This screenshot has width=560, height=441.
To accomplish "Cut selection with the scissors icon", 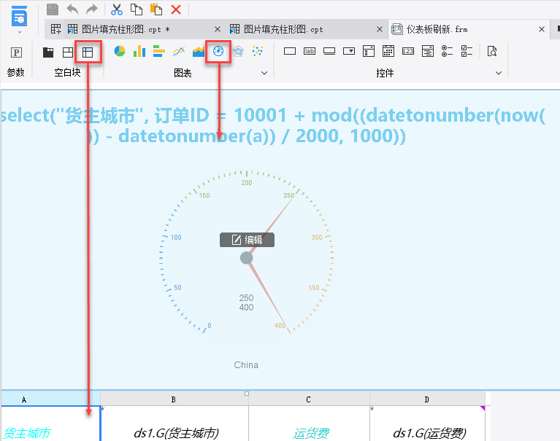I will click(x=116, y=9).
